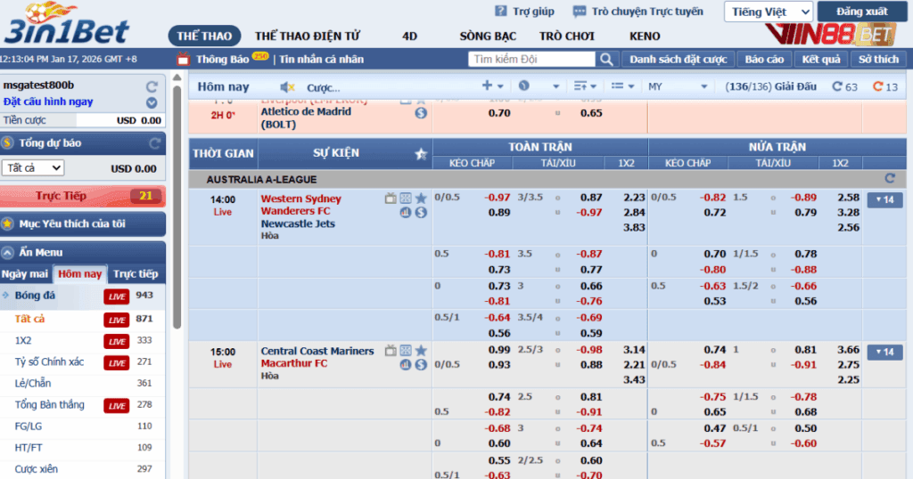Click odds 2.23 for Western Sydney 1X2

tap(634, 198)
